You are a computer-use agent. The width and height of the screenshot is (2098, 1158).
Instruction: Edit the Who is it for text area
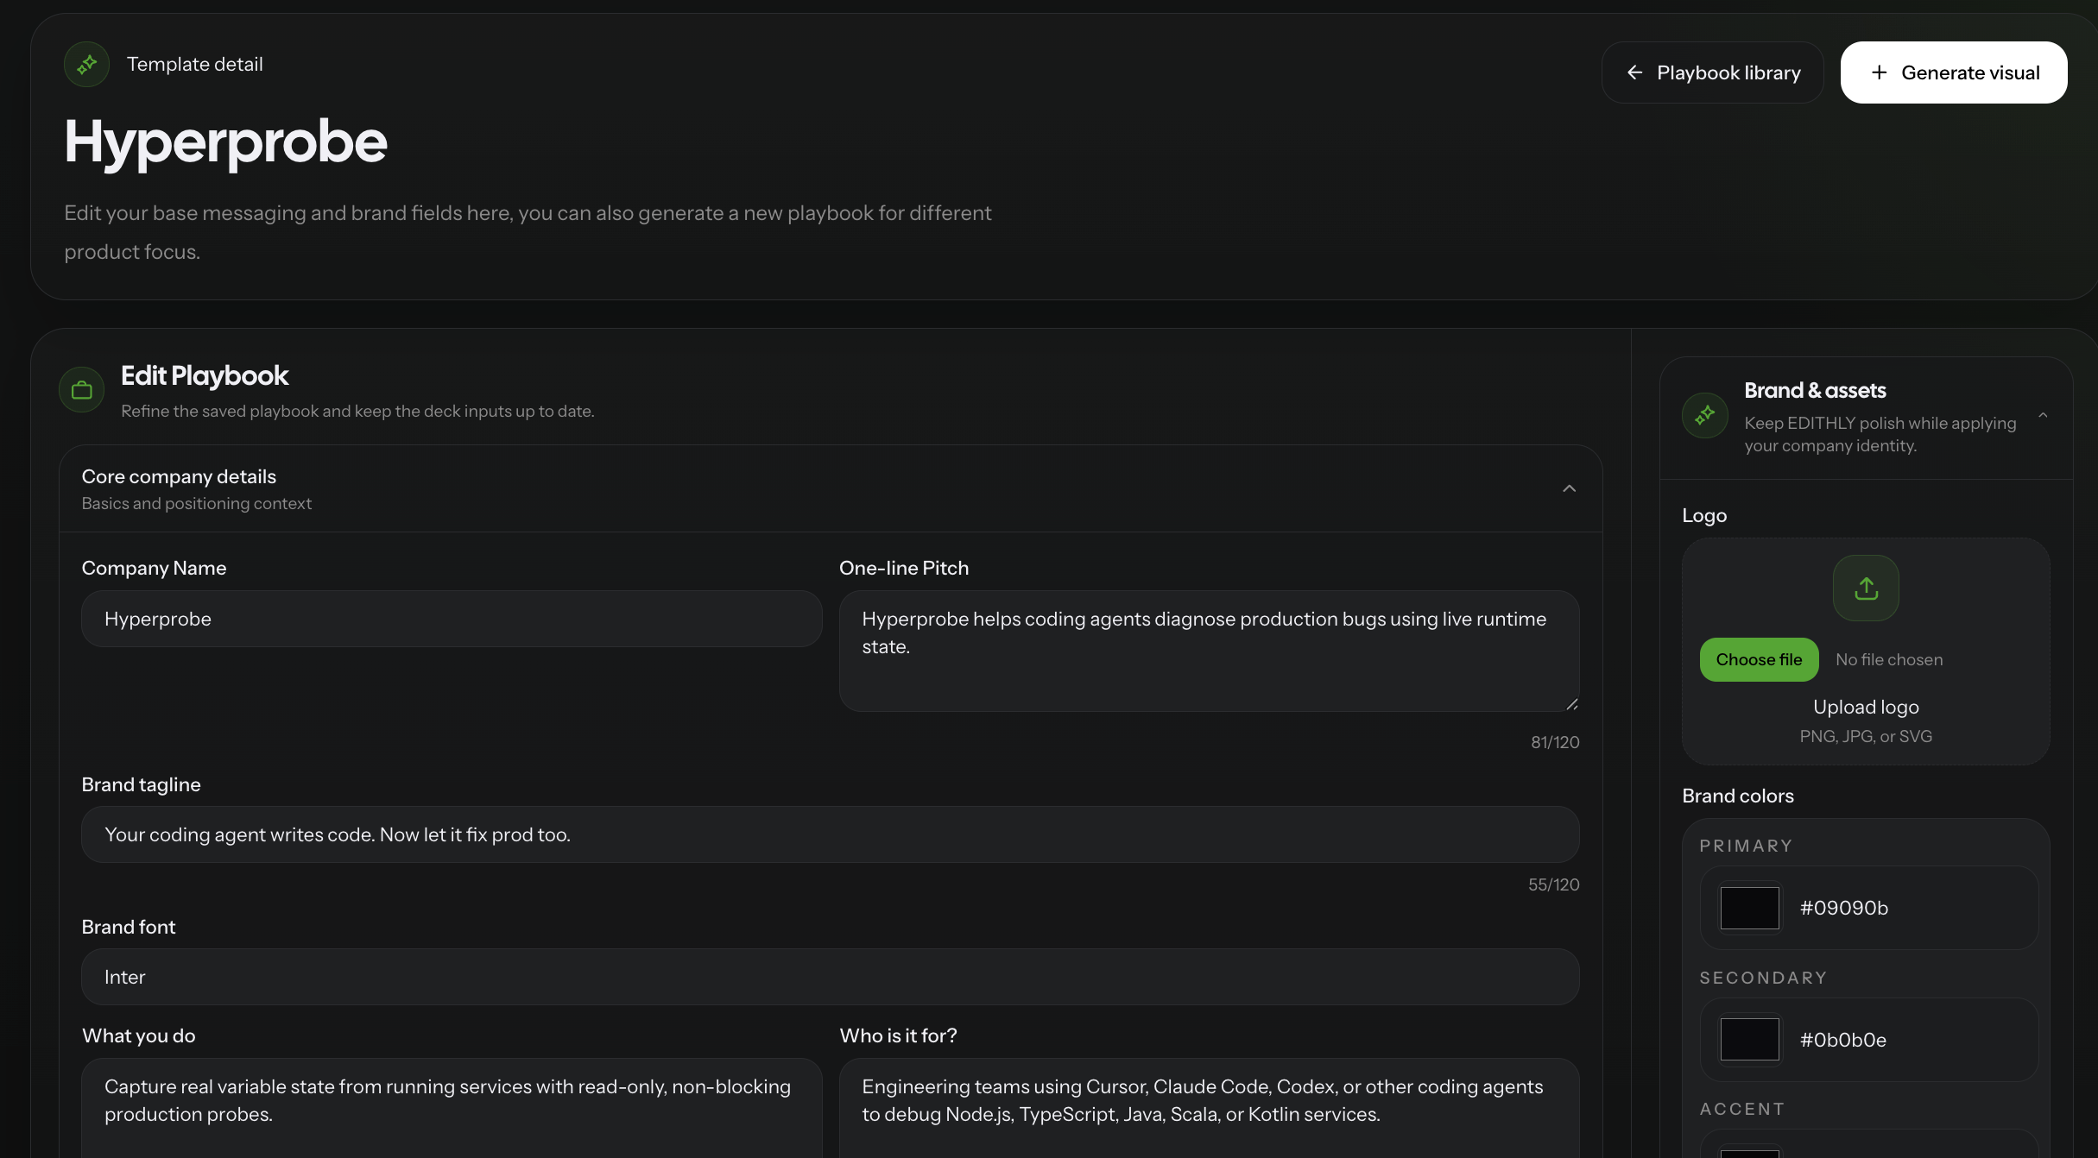[1210, 1108]
